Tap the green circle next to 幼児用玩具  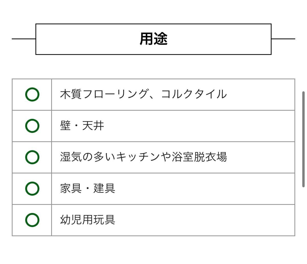click(32, 220)
